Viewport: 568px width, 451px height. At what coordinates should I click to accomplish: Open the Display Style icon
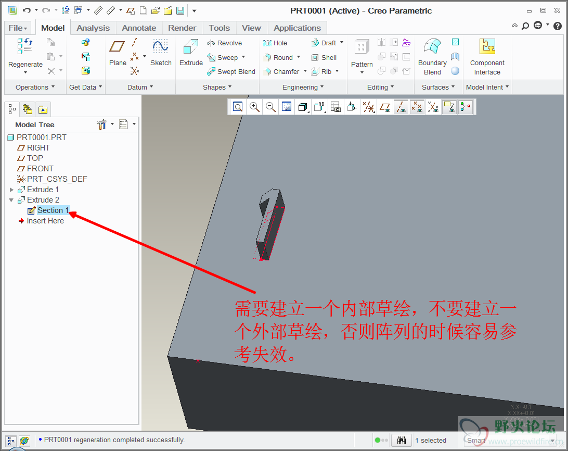click(x=303, y=107)
